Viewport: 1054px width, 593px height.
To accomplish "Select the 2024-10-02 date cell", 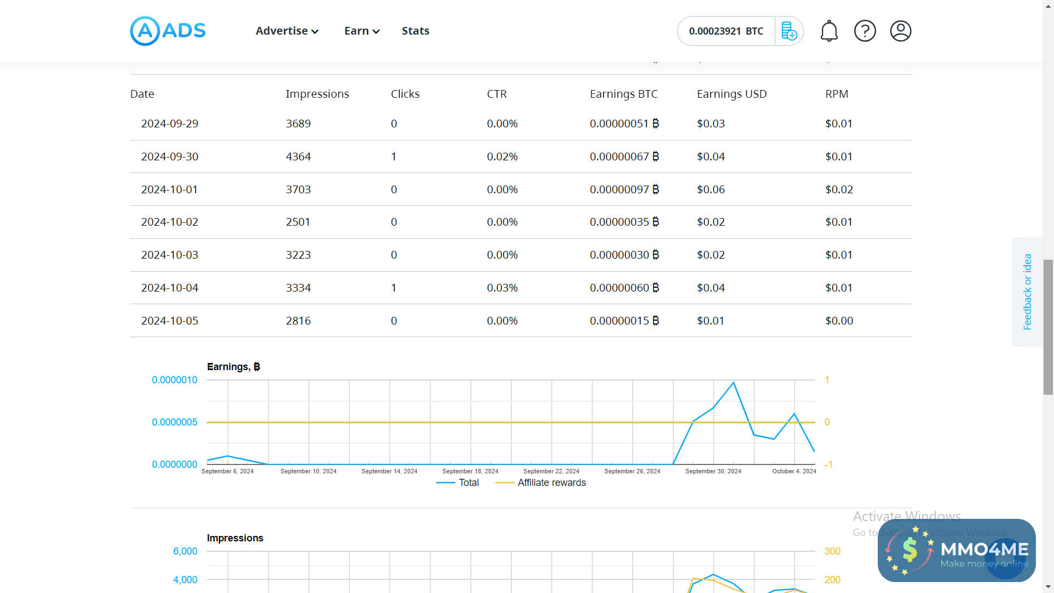I will point(170,222).
